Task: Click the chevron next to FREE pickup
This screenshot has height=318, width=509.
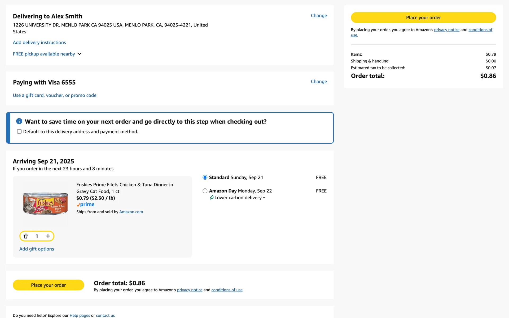Action: [79, 54]
